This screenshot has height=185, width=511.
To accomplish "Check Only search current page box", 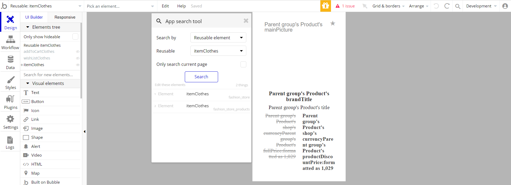I will [x=243, y=64].
